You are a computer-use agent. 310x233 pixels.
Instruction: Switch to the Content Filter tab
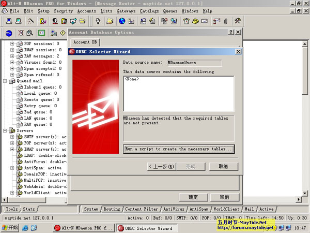click(141, 209)
